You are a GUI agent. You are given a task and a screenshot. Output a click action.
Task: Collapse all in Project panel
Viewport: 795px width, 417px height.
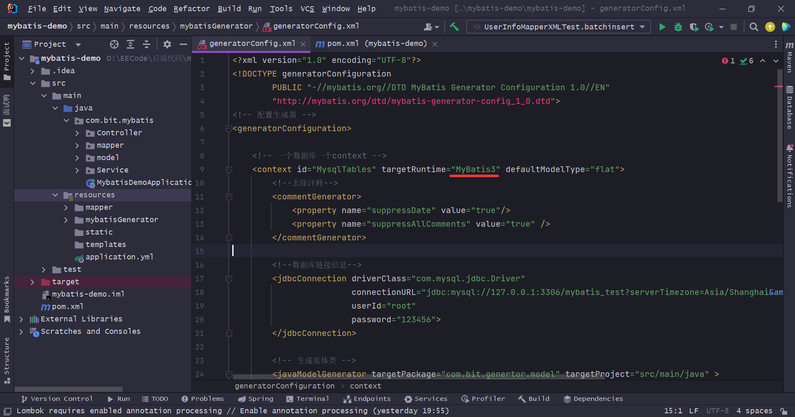[x=147, y=44]
